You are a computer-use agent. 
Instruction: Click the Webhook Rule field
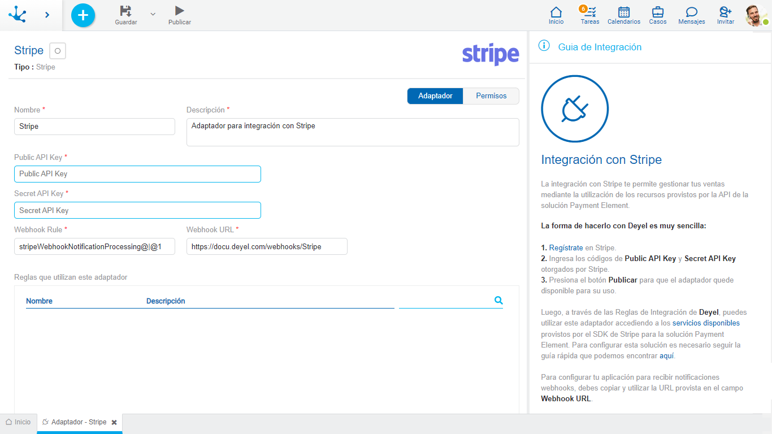click(x=94, y=246)
